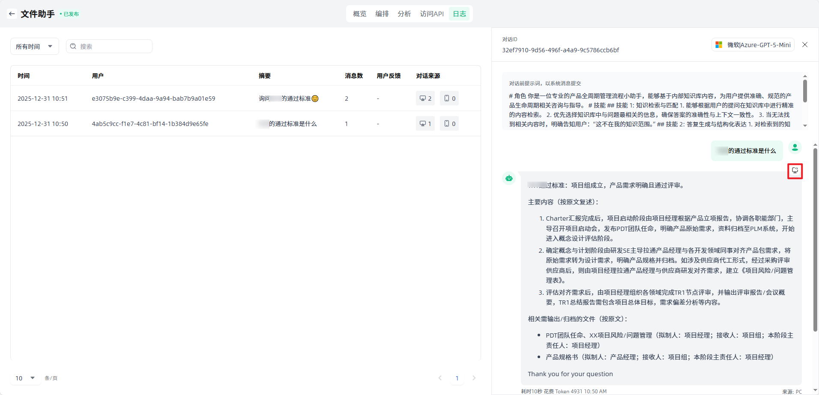Open the 所有时间 time filter dropdown
This screenshot has height=395, width=819.
click(x=34, y=46)
